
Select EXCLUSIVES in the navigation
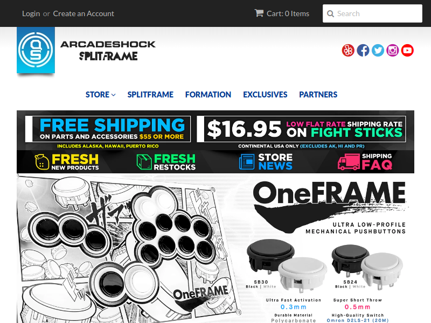pyautogui.click(x=265, y=95)
